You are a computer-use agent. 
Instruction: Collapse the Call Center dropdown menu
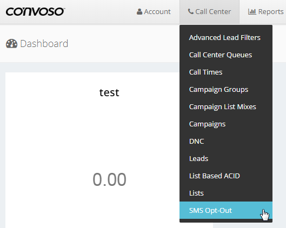(209, 12)
